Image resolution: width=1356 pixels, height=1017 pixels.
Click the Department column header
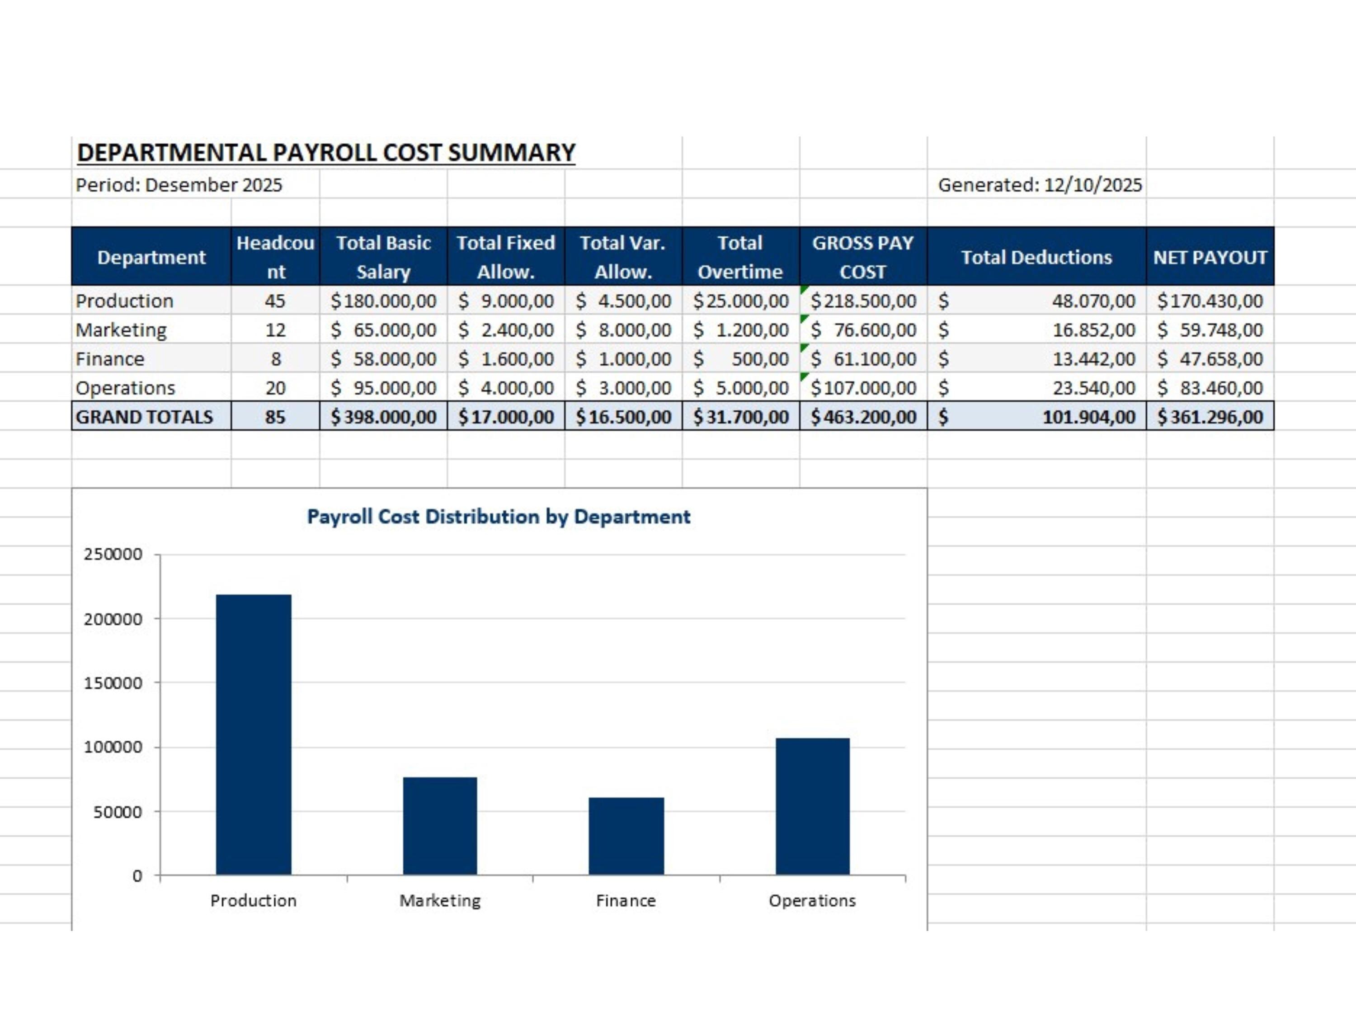click(151, 257)
